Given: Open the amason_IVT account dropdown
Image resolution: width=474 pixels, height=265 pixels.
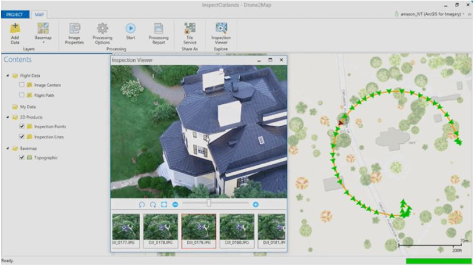Looking at the screenshot, I should [463, 14].
